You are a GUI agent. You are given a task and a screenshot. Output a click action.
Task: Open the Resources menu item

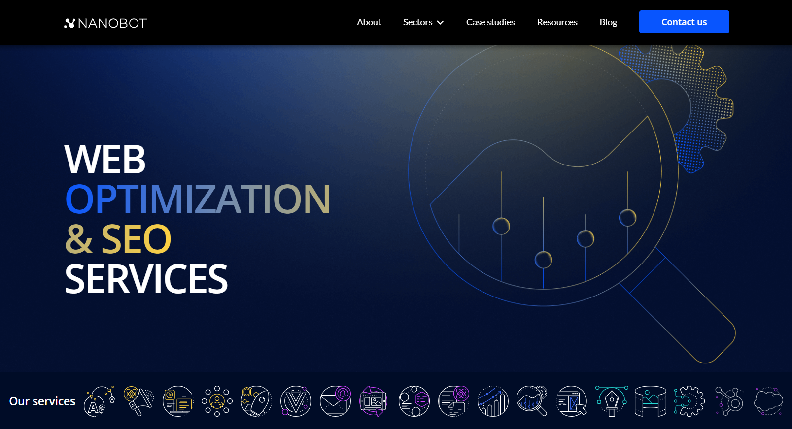point(557,22)
